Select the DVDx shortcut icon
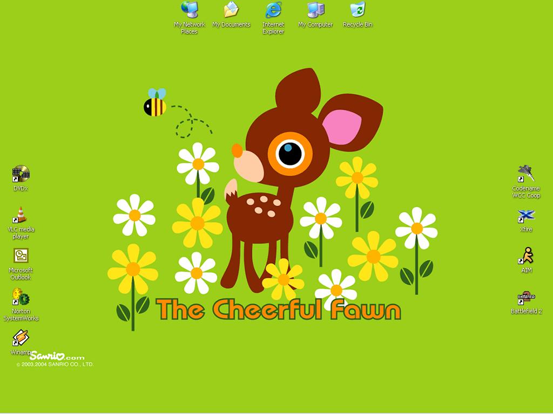 (21, 174)
